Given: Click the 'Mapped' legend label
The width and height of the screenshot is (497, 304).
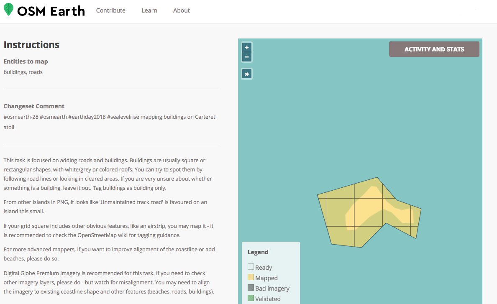Looking at the screenshot, I should (x=266, y=278).
